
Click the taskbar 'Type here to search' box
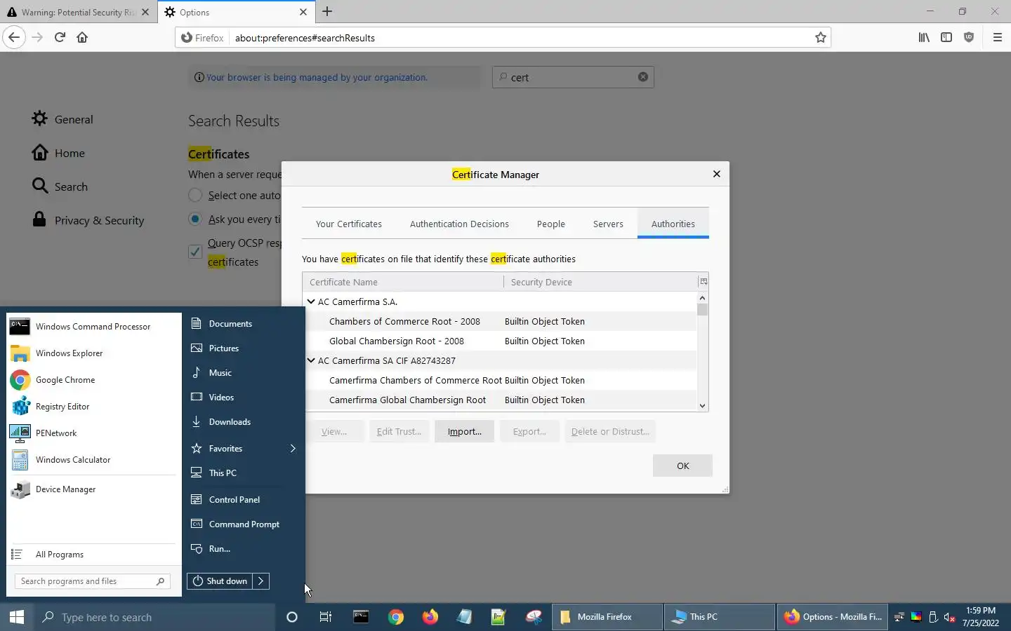point(154,617)
